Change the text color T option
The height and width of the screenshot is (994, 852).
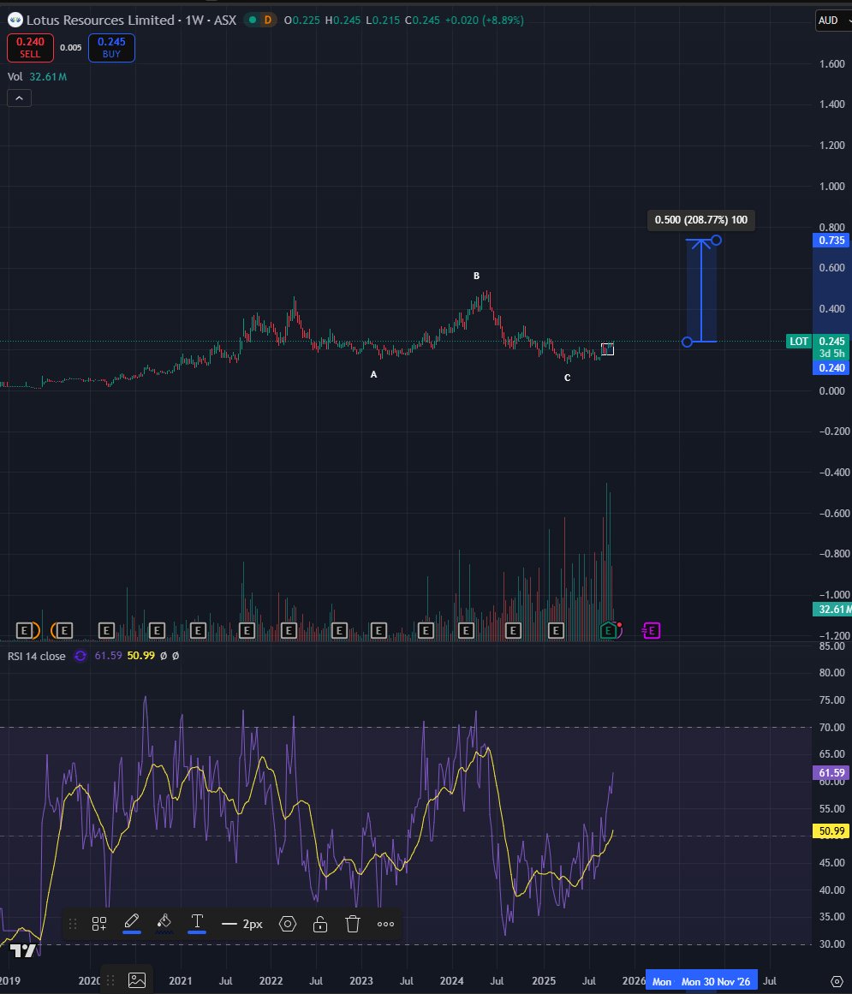tap(197, 924)
